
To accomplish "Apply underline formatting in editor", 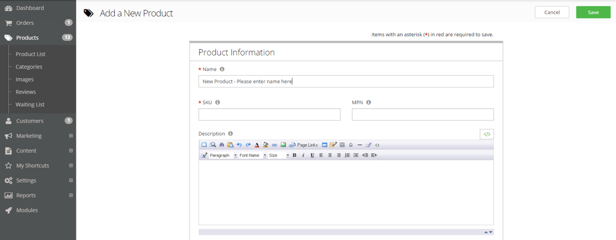I will (312, 155).
